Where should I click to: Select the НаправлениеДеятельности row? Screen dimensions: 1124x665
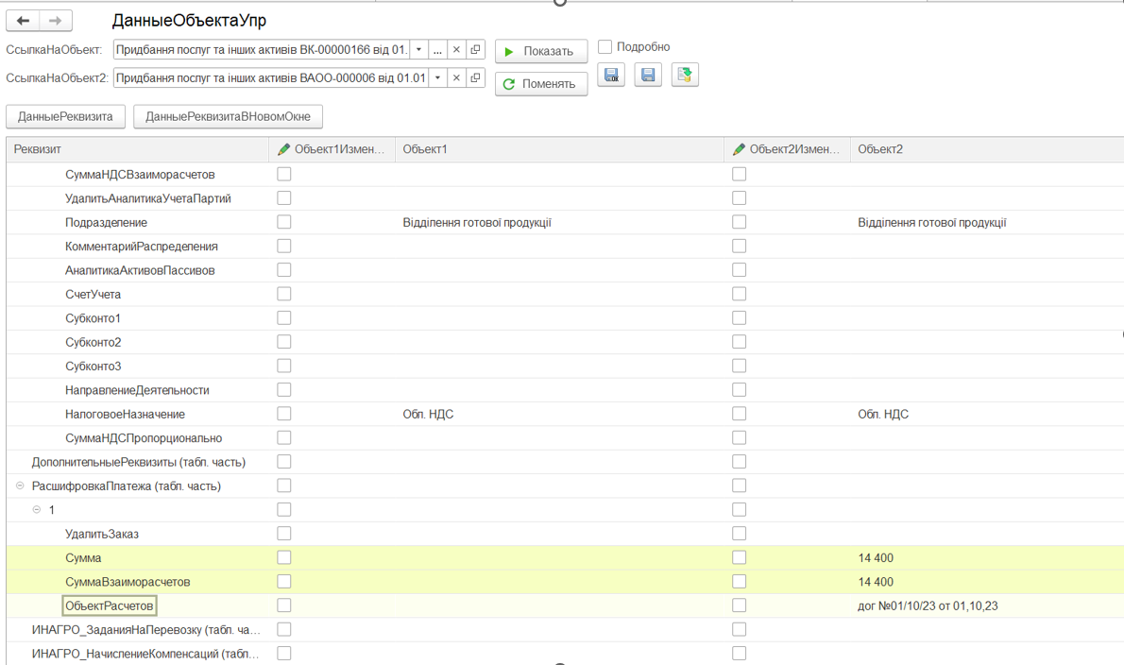pyautogui.click(x=565, y=390)
